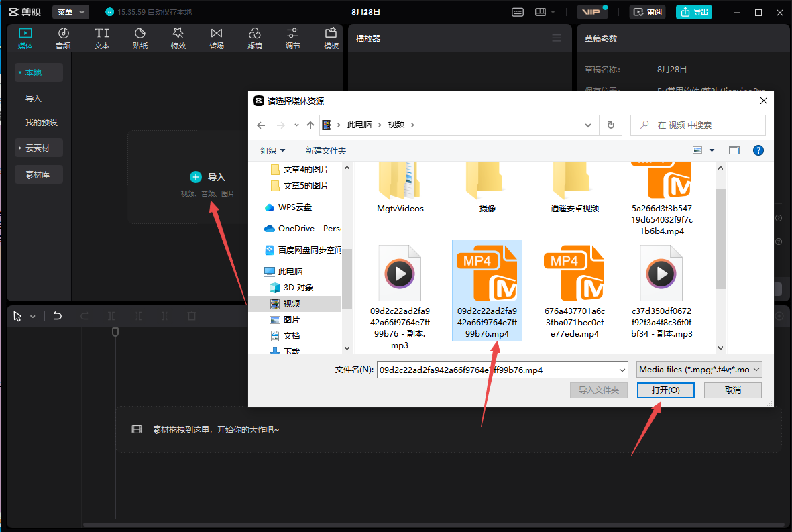Expand the 云素材 section
Image resolution: width=792 pixels, height=532 pixels.
38,148
